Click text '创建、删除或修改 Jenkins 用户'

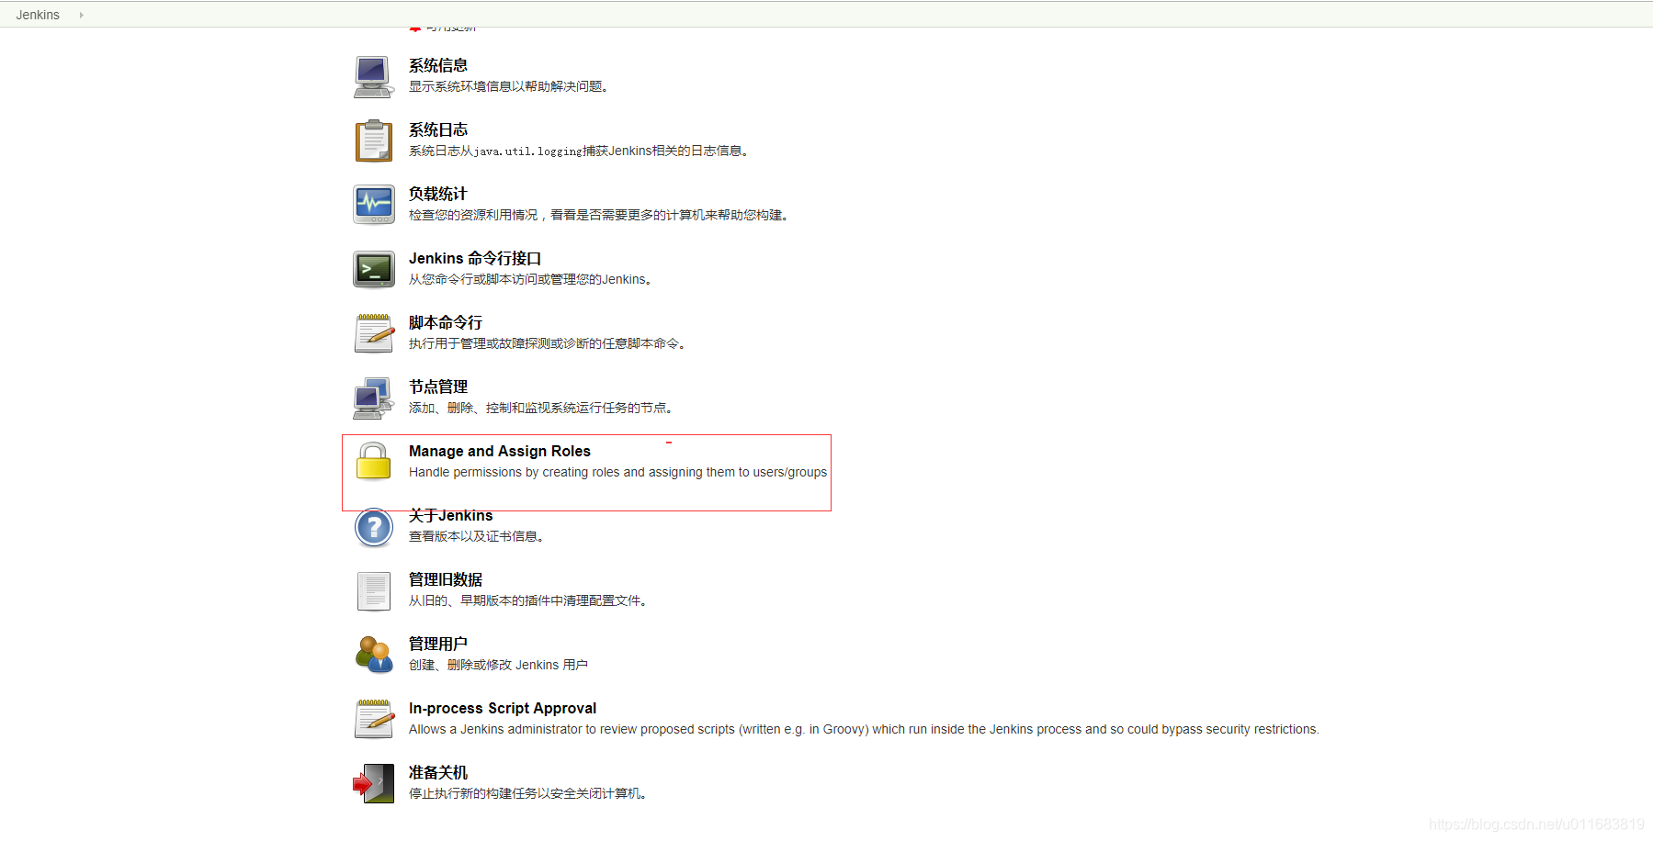click(498, 665)
